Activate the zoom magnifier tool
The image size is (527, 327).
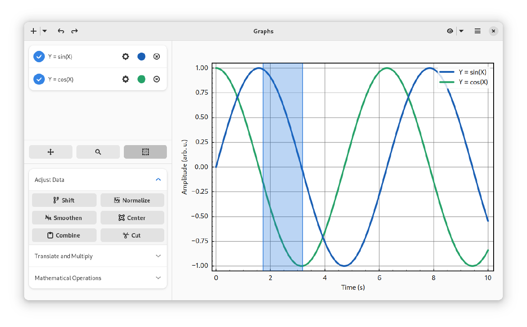pos(98,152)
